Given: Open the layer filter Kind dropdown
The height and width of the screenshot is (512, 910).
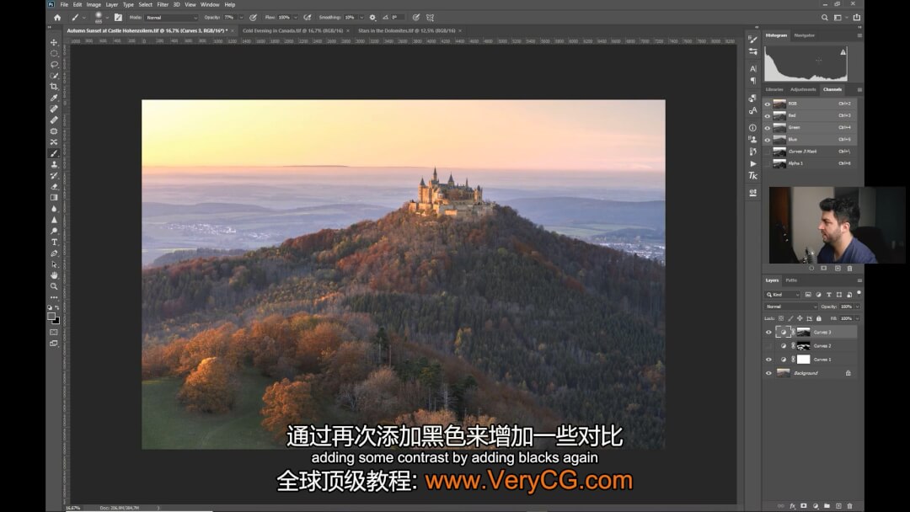Looking at the screenshot, I should click(783, 295).
